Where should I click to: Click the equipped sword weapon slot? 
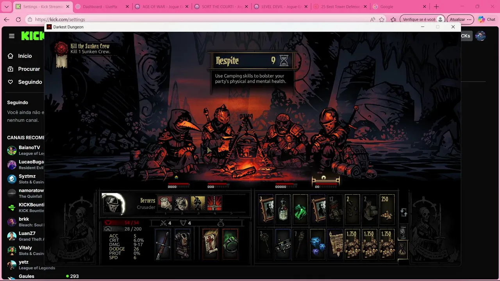click(x=163, y=244)
